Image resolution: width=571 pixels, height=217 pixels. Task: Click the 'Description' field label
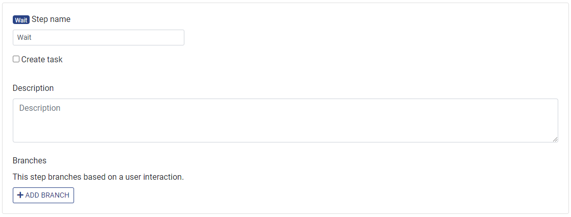(33, 88)
